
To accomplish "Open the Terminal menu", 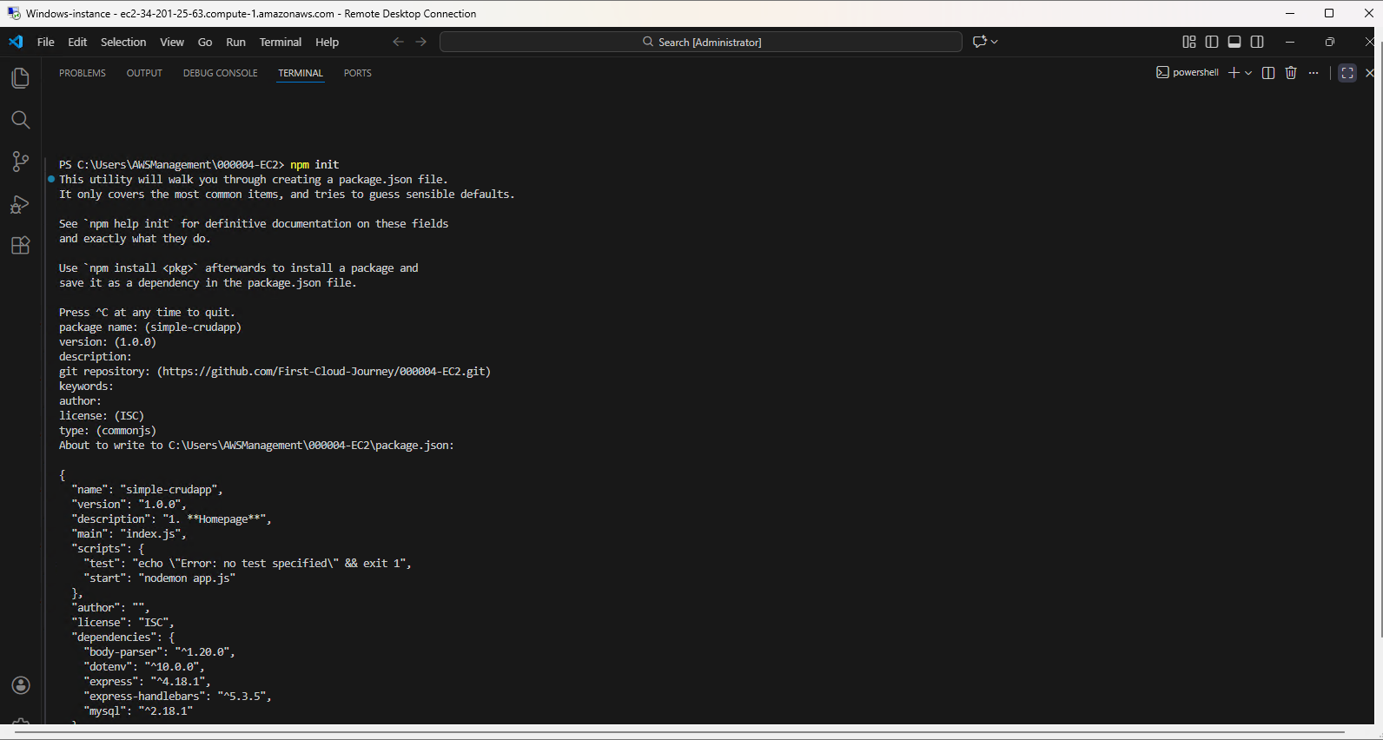I will click(x=281, y=42).
